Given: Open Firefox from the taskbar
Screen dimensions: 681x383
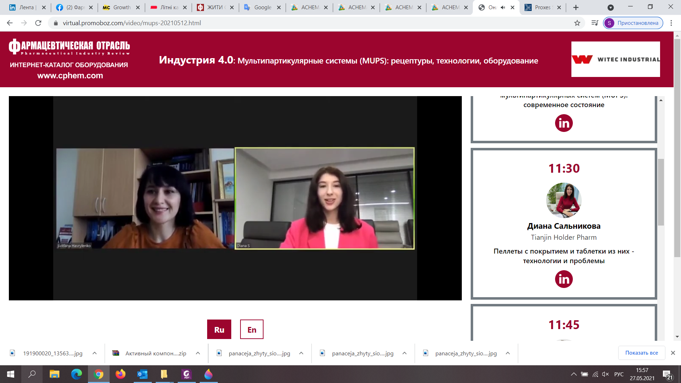Looking at the screenshot, I should pos(121,374).
